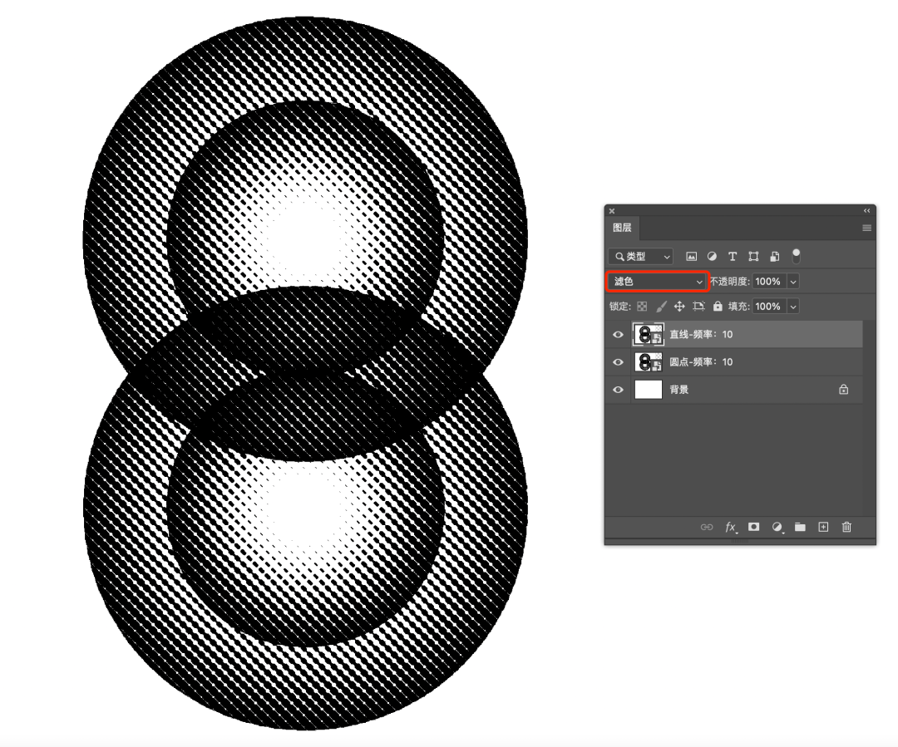Click the lock all padlock icon
Screen dimensions: 898x747
tap(718, 307)
